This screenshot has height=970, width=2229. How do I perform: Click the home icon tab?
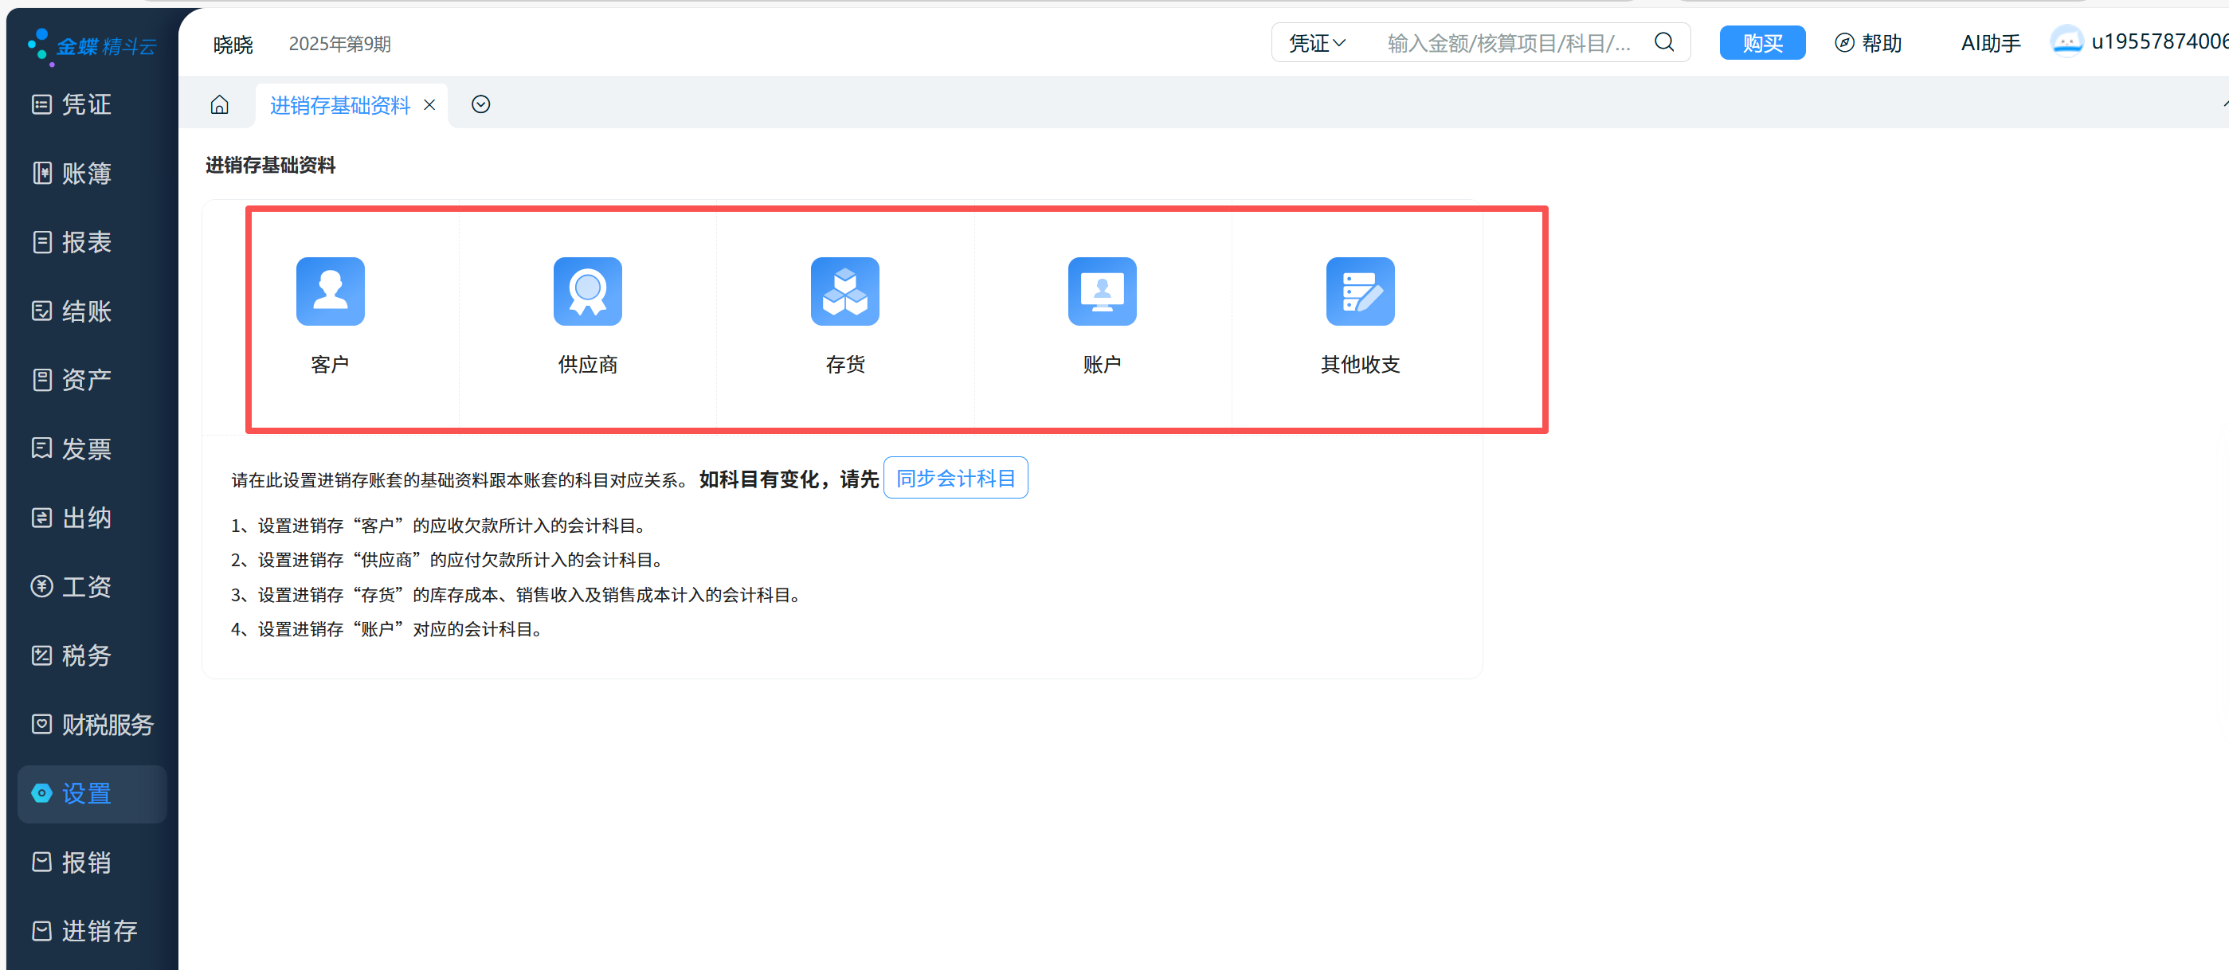[220, 104]
